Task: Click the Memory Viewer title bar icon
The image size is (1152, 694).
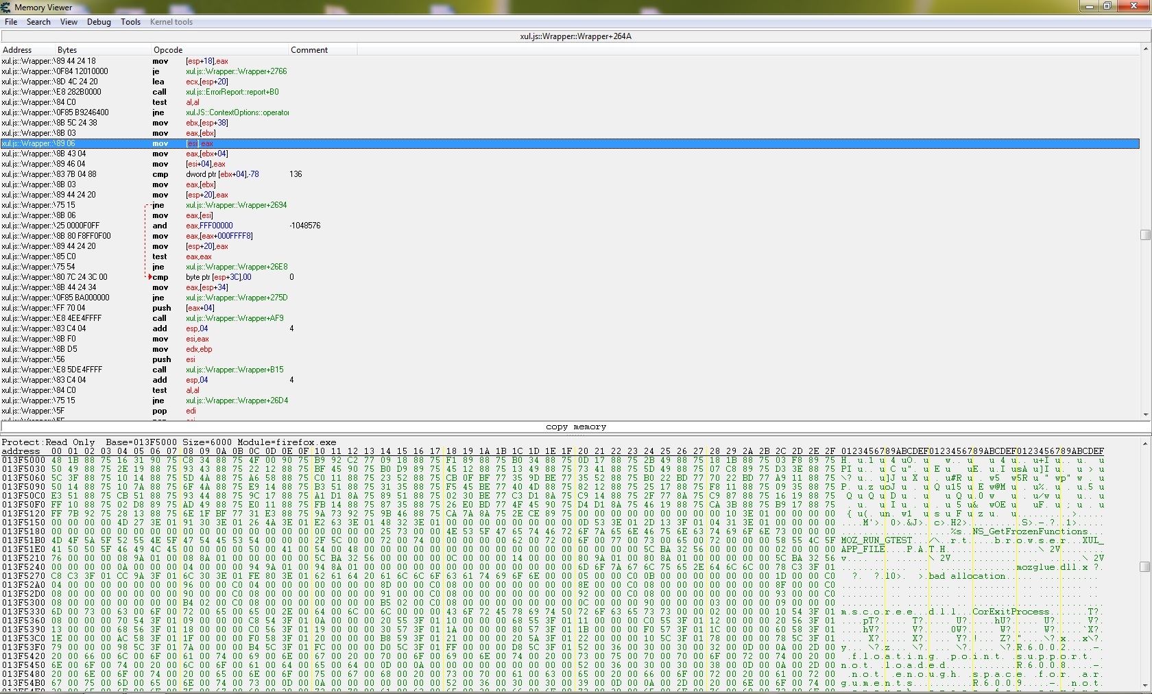Action: click(x=6, y=7)
